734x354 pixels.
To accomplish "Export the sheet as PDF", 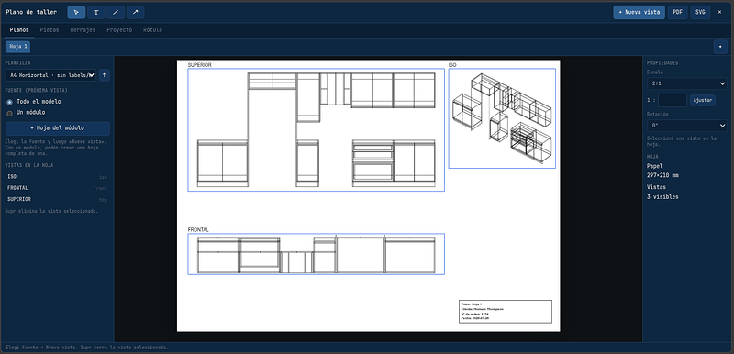I will click(677, 12).
